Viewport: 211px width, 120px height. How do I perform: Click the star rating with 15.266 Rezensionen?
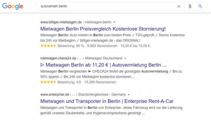[x=48, y=82]
